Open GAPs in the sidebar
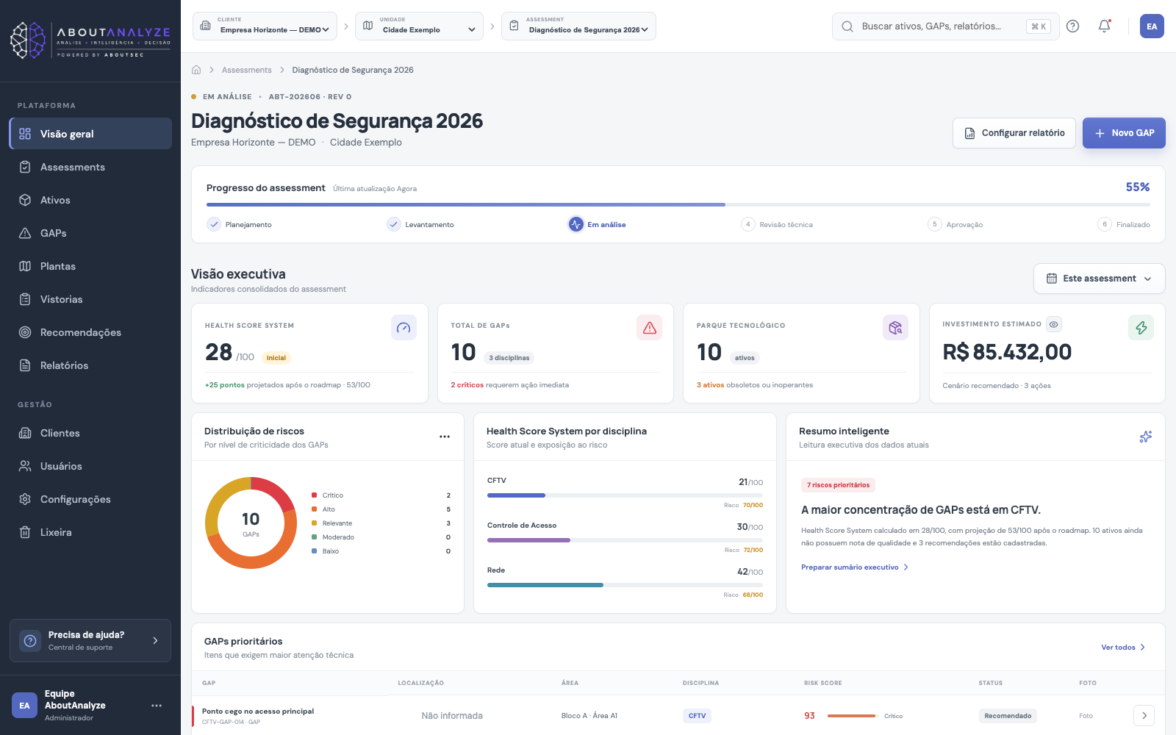1176x735 pixels. [90, 233]
